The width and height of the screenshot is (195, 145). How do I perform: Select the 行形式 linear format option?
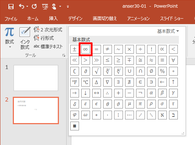point(44,38)
